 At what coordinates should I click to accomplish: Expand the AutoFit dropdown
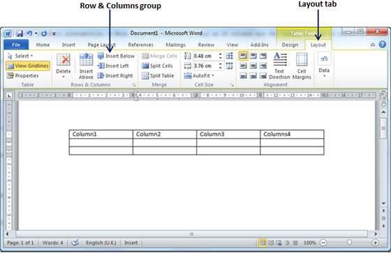tap(199, 75)
